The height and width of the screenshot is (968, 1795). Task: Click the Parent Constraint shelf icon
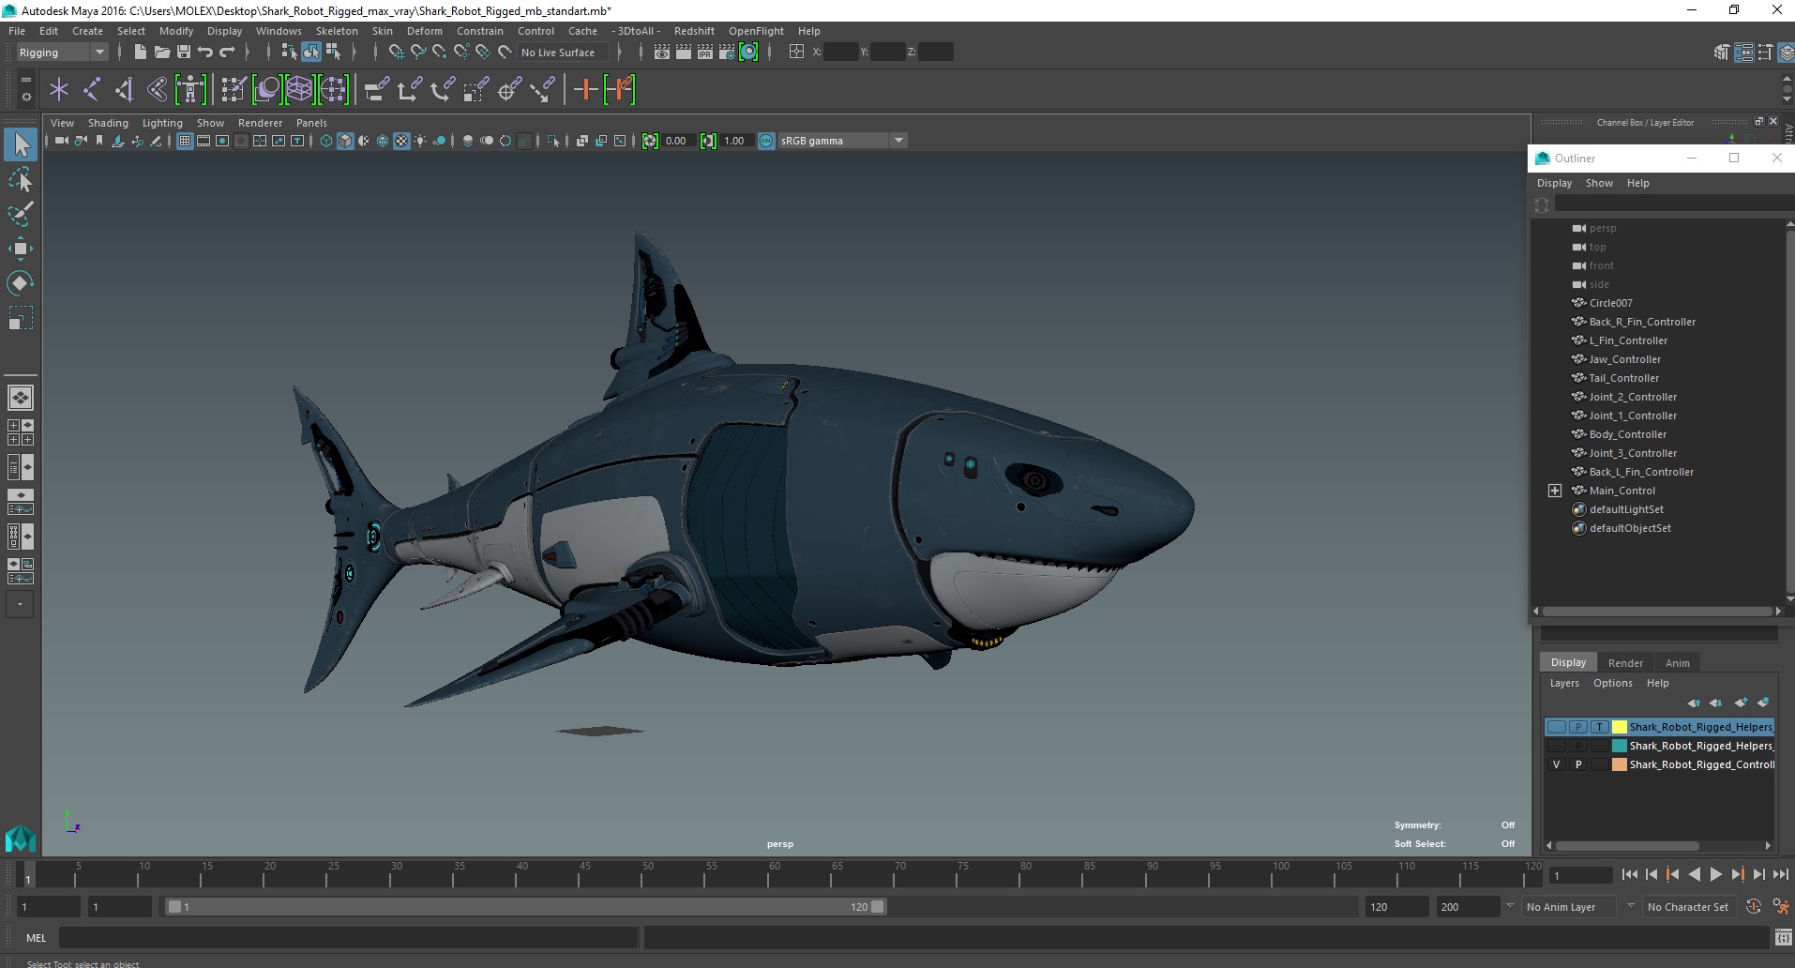376,90
